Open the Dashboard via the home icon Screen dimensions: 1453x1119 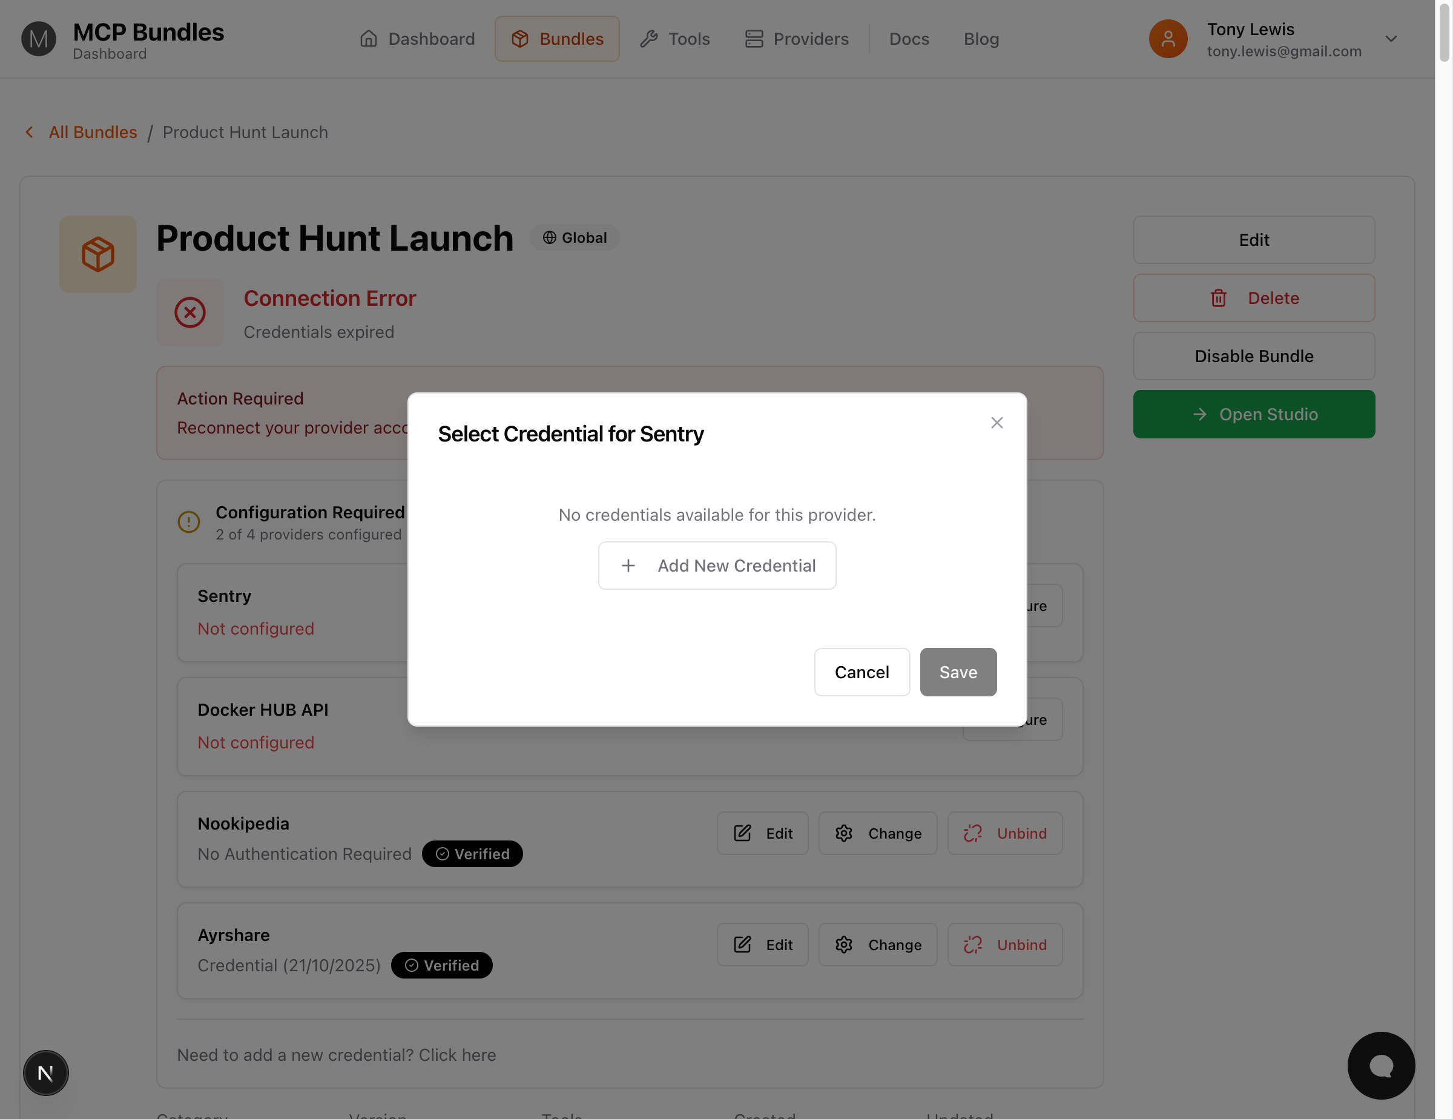click(370, 39)
